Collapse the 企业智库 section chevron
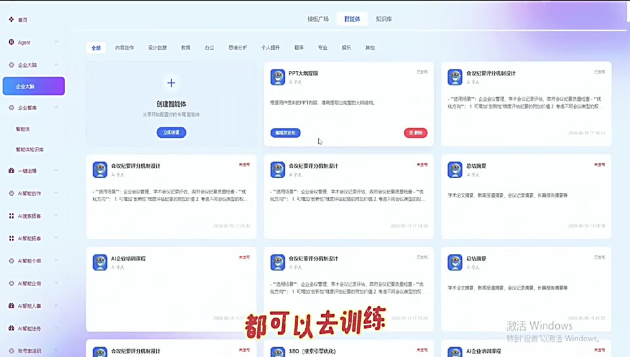The width and height of the screenshot is (630, 357). pyautogui.click(x=56, y=108)
